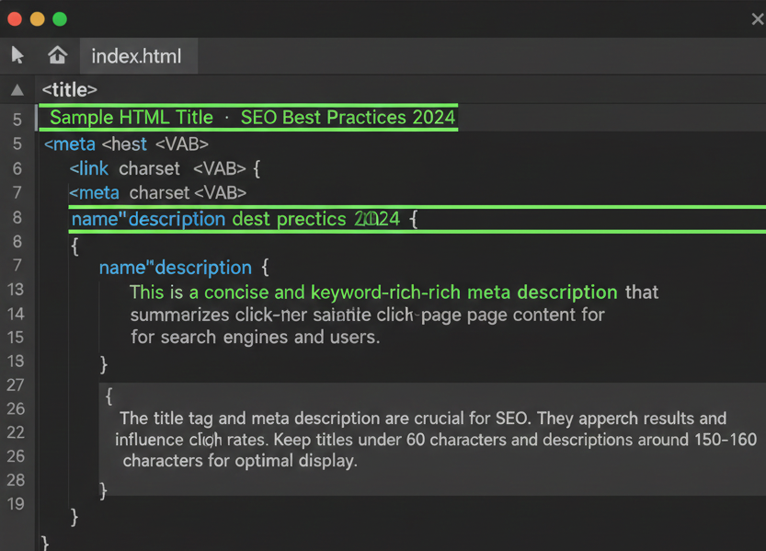Click the highlighted SEO Best Practices title line
The height and width of the screenshot is (551, 766).
[x=248, y=118]
